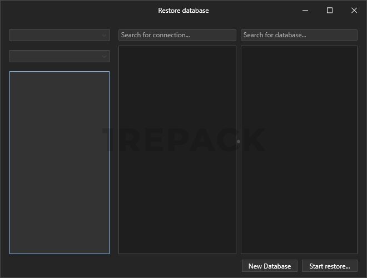This screenshot has height=278, width=367.
Task: Click the 'Search for connection...' field
Action: [177, 35]
